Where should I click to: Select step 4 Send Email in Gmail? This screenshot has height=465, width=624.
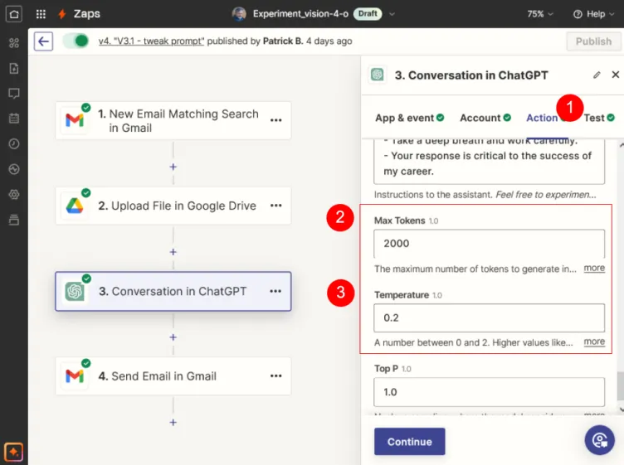[173, 376]
